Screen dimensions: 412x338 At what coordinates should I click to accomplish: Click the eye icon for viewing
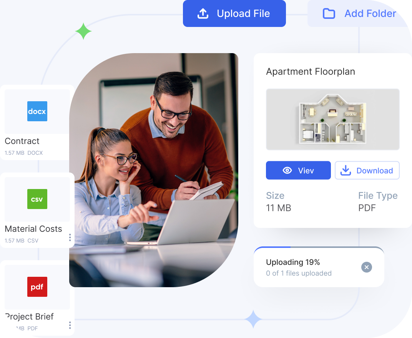[287, 171]
